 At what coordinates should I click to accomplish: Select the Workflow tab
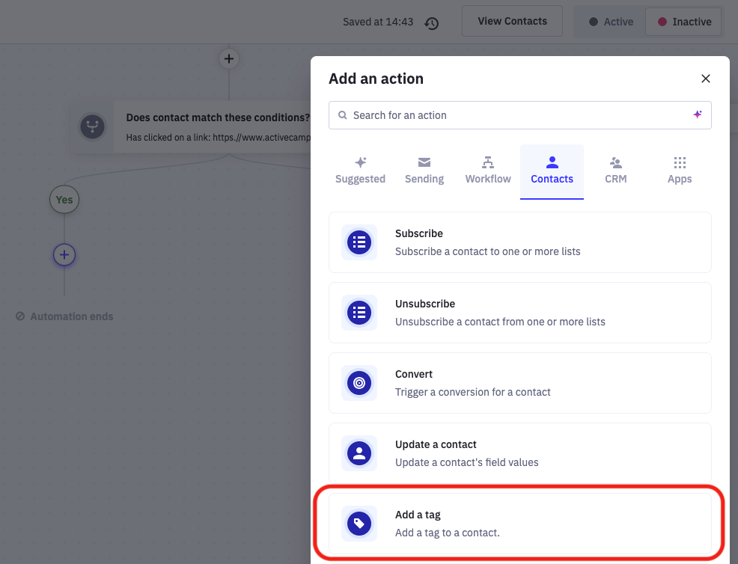pos(488,171)
